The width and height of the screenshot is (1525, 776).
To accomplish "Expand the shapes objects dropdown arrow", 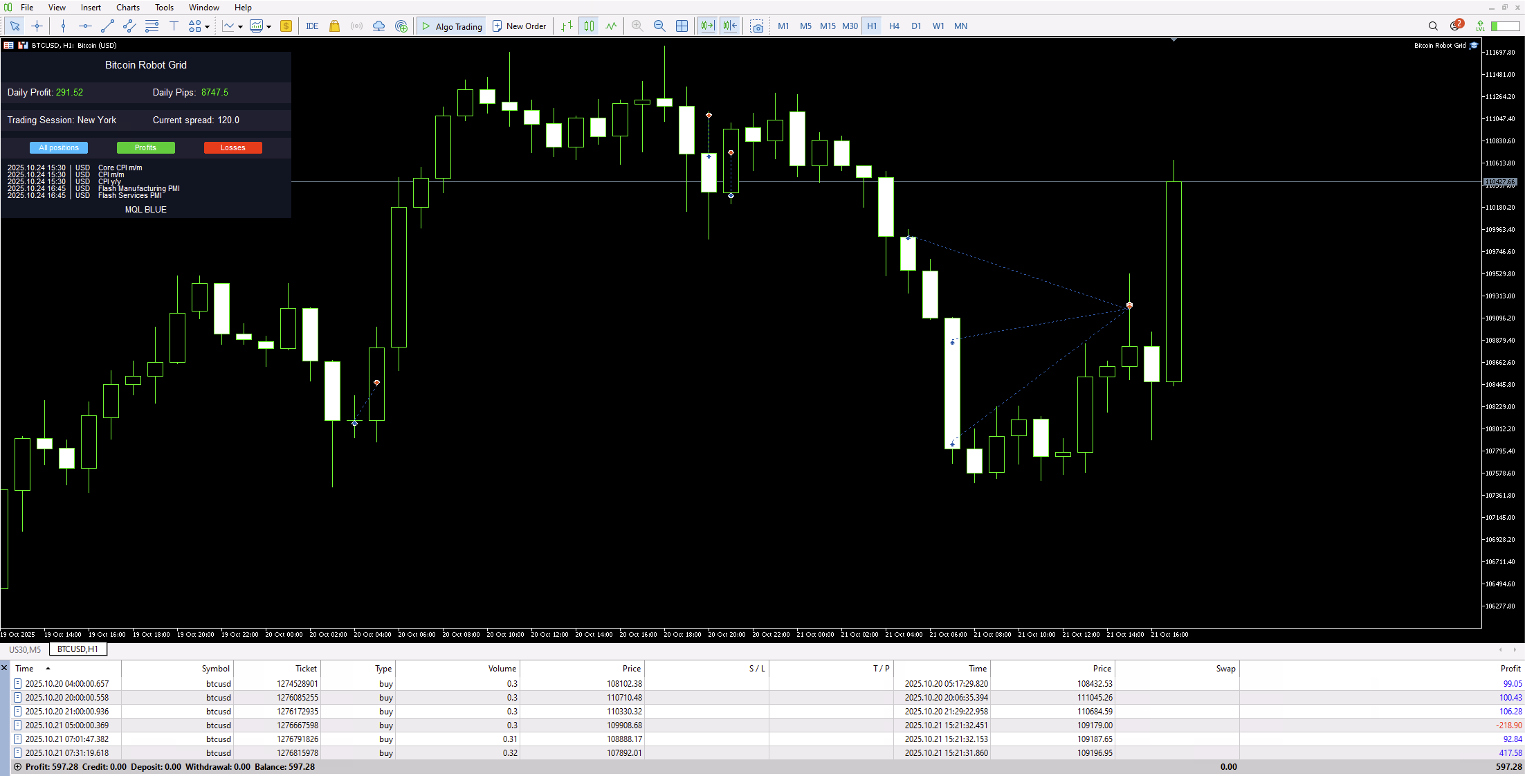I will 207,27.
